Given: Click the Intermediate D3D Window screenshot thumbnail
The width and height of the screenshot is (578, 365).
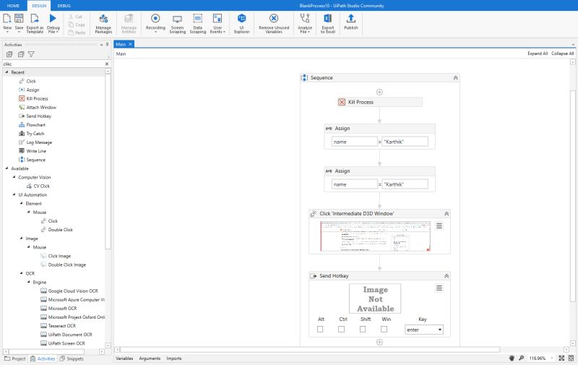Looking at the screenshot, I should pyautogui.click(x=375, y=236).
